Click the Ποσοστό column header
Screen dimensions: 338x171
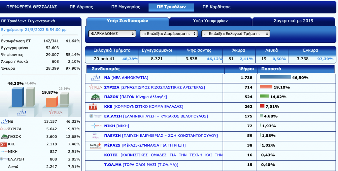click(x=271, y=69)
